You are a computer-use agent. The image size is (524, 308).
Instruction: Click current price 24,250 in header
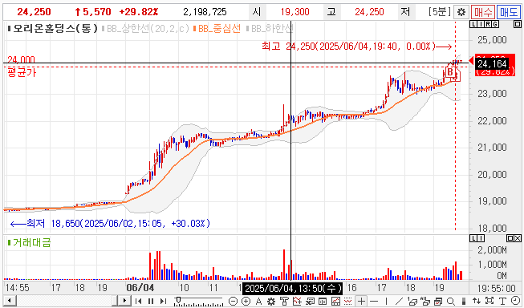click(34, 12)
